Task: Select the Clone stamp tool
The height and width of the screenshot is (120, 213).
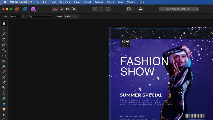Action: (4, 93)
